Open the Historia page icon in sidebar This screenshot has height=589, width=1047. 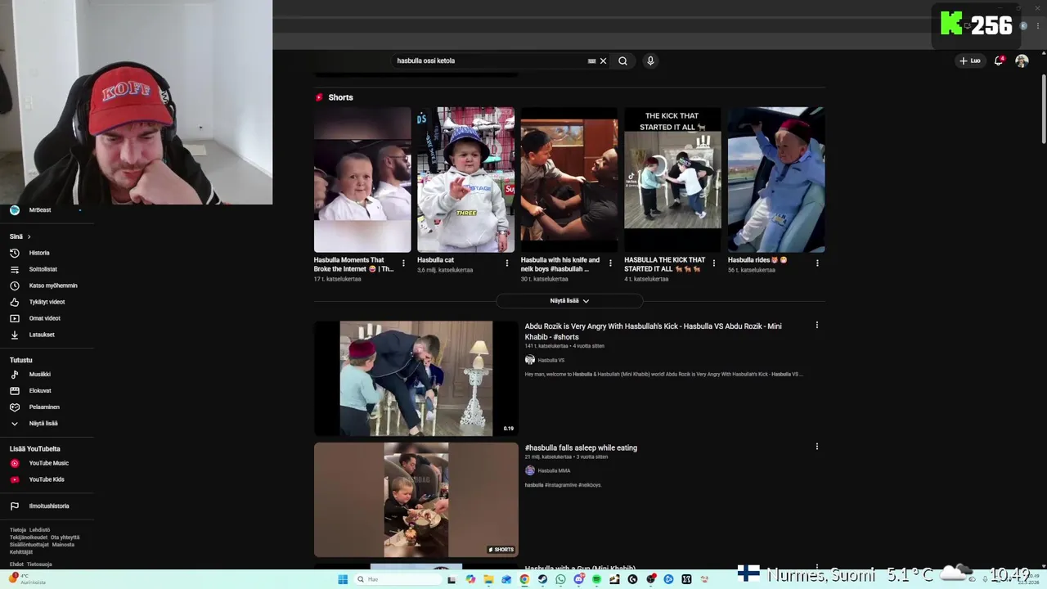pos(14,253)
